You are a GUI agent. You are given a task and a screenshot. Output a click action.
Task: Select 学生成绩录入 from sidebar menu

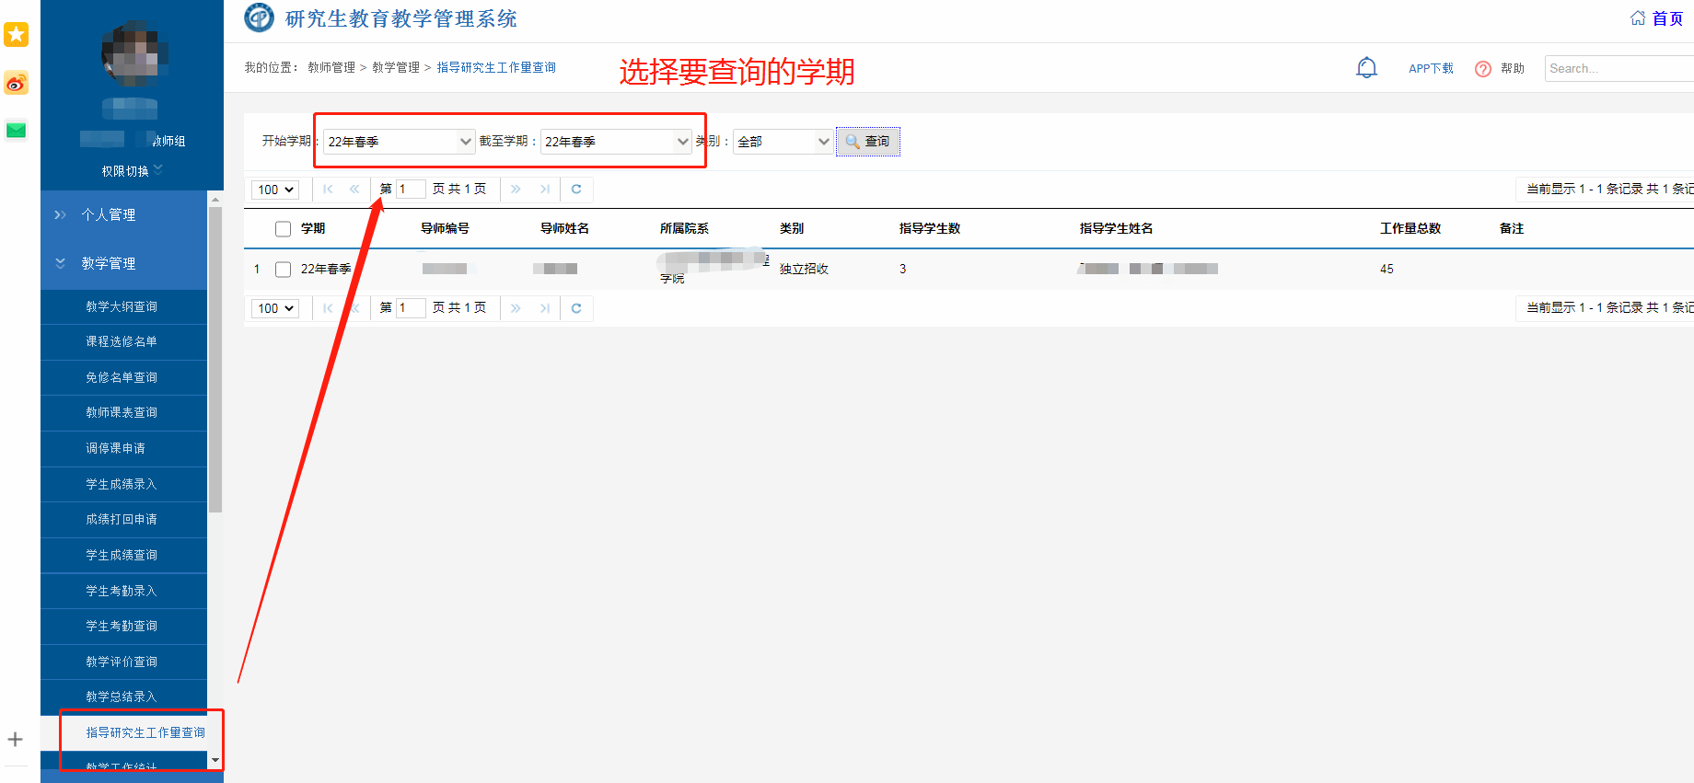[122, 484]
